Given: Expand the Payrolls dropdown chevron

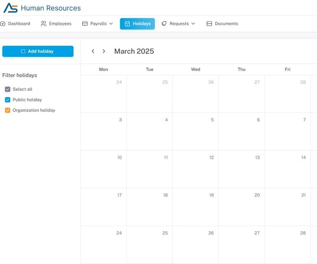Looking at the screenshot, I should point(111,24).
